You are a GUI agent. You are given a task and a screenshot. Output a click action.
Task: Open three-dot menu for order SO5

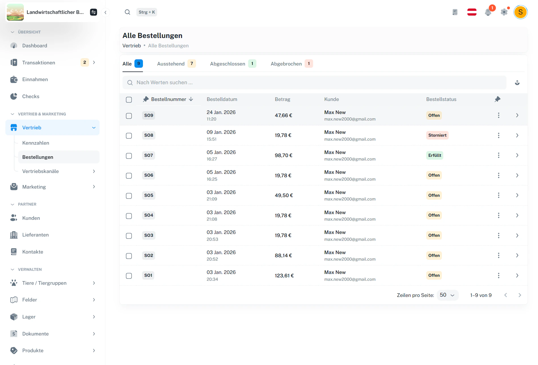499,195
